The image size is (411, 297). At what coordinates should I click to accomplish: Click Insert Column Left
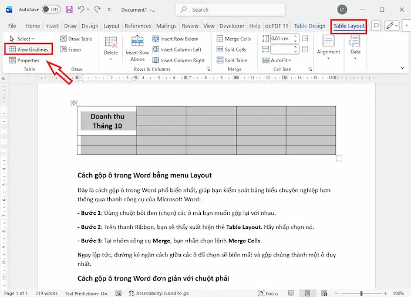pyautogui.click(x=177, y=49)
